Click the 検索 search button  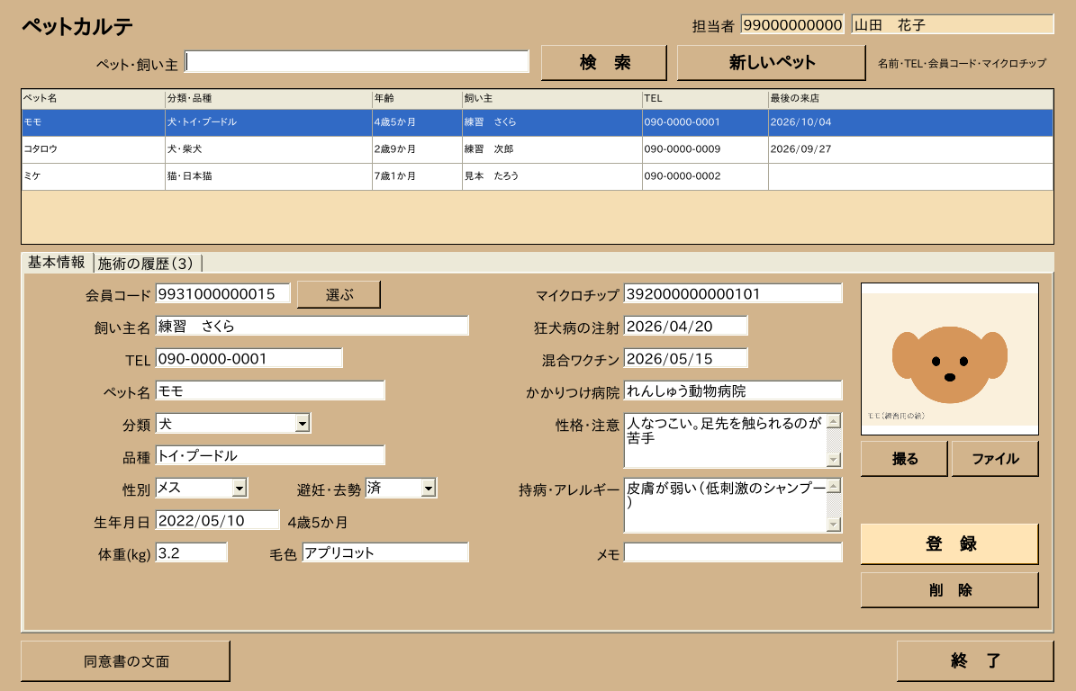point(604,63)
